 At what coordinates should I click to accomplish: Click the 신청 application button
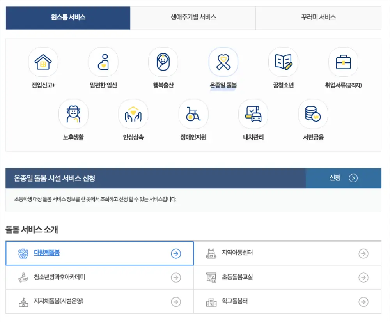pos(344,177)
